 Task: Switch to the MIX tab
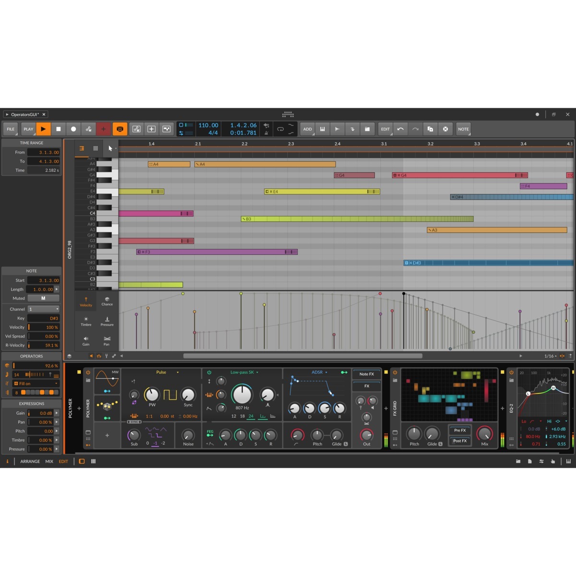tap(48, 461)
